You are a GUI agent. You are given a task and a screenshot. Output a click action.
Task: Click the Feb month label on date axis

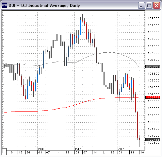click(41, 149)
